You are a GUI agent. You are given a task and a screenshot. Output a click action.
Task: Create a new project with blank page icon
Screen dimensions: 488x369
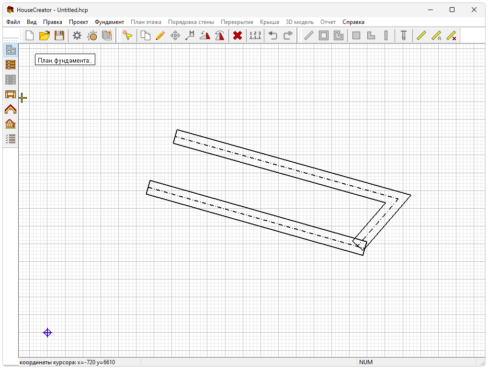click(x=30, y=35)
